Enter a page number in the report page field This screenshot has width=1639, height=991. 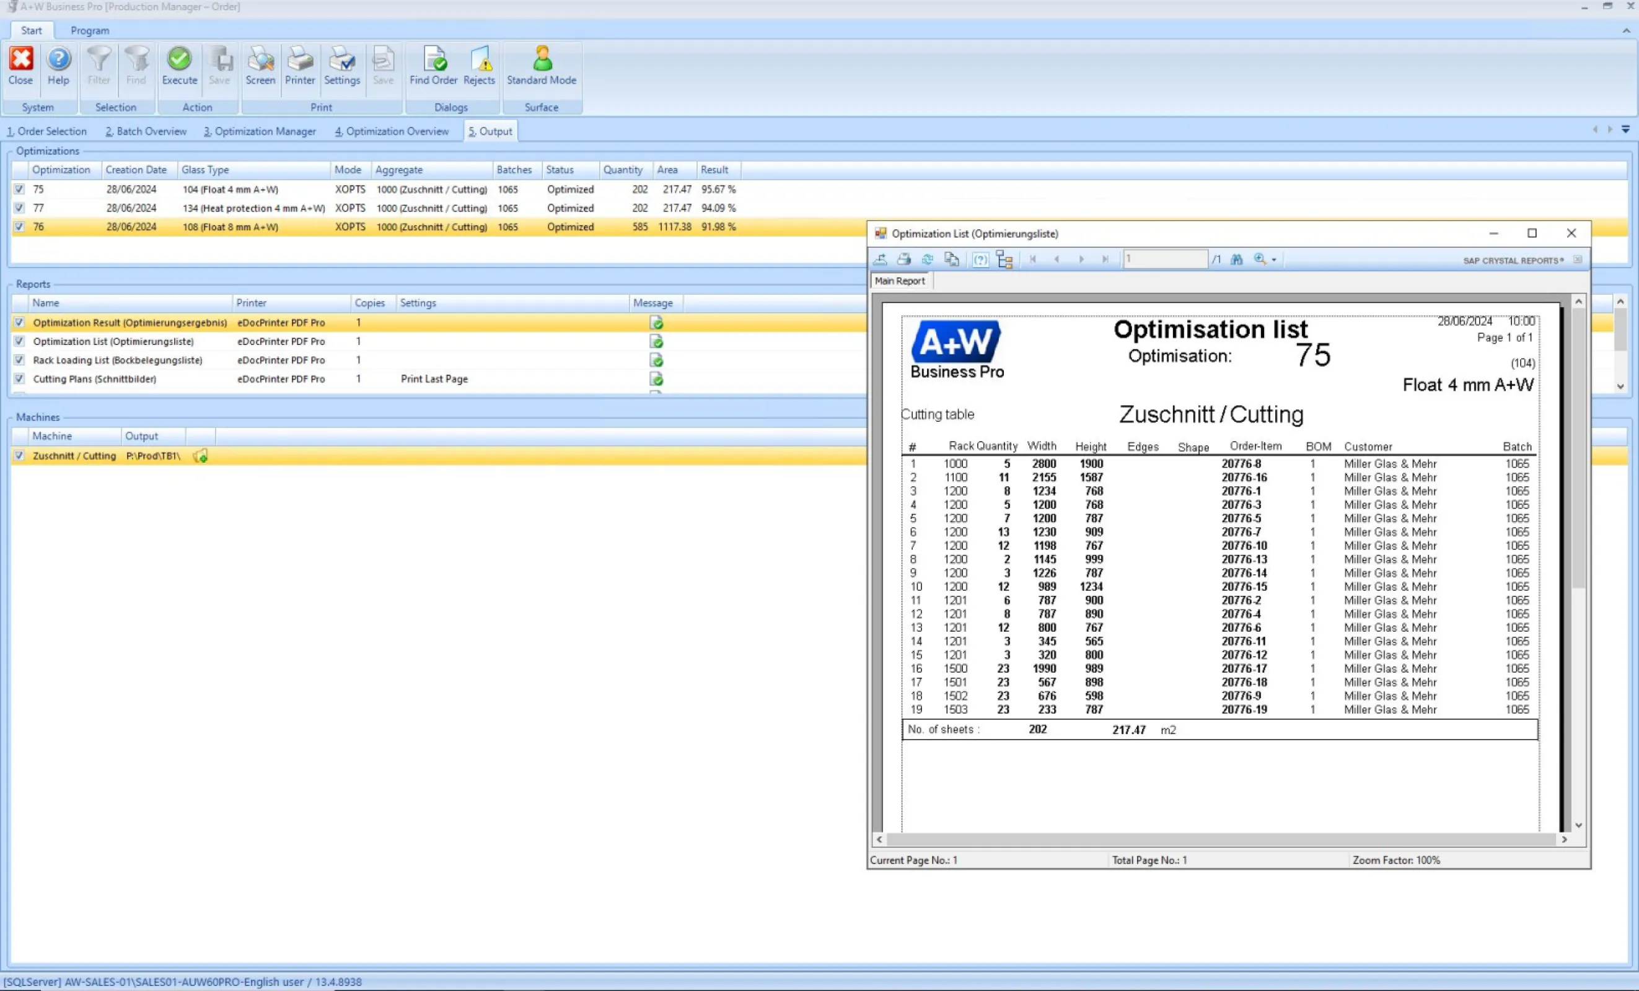[1166, 258]
